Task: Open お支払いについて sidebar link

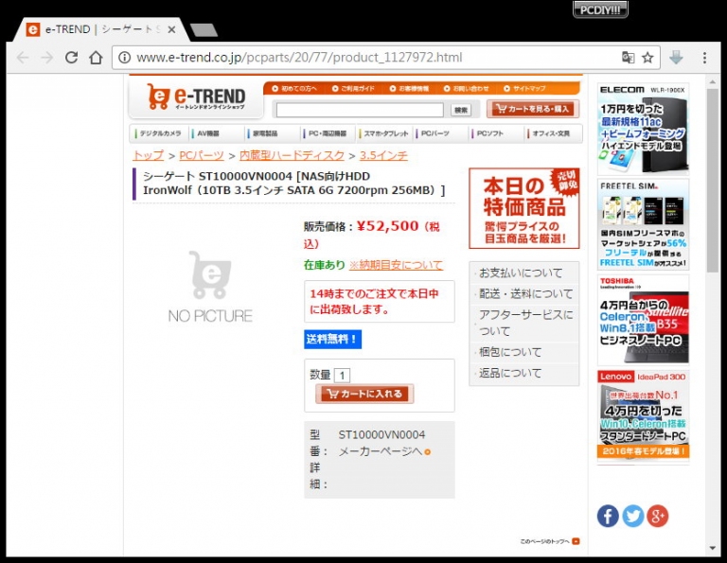Action: 521,273
